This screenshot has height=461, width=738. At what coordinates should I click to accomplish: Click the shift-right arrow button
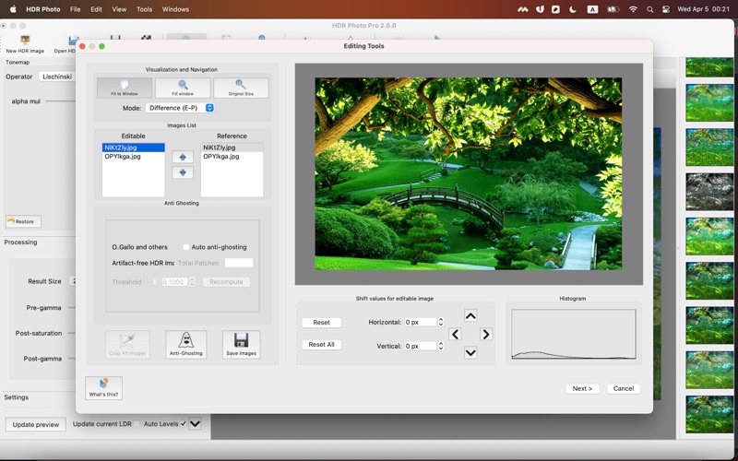click(x=486, y=335)
